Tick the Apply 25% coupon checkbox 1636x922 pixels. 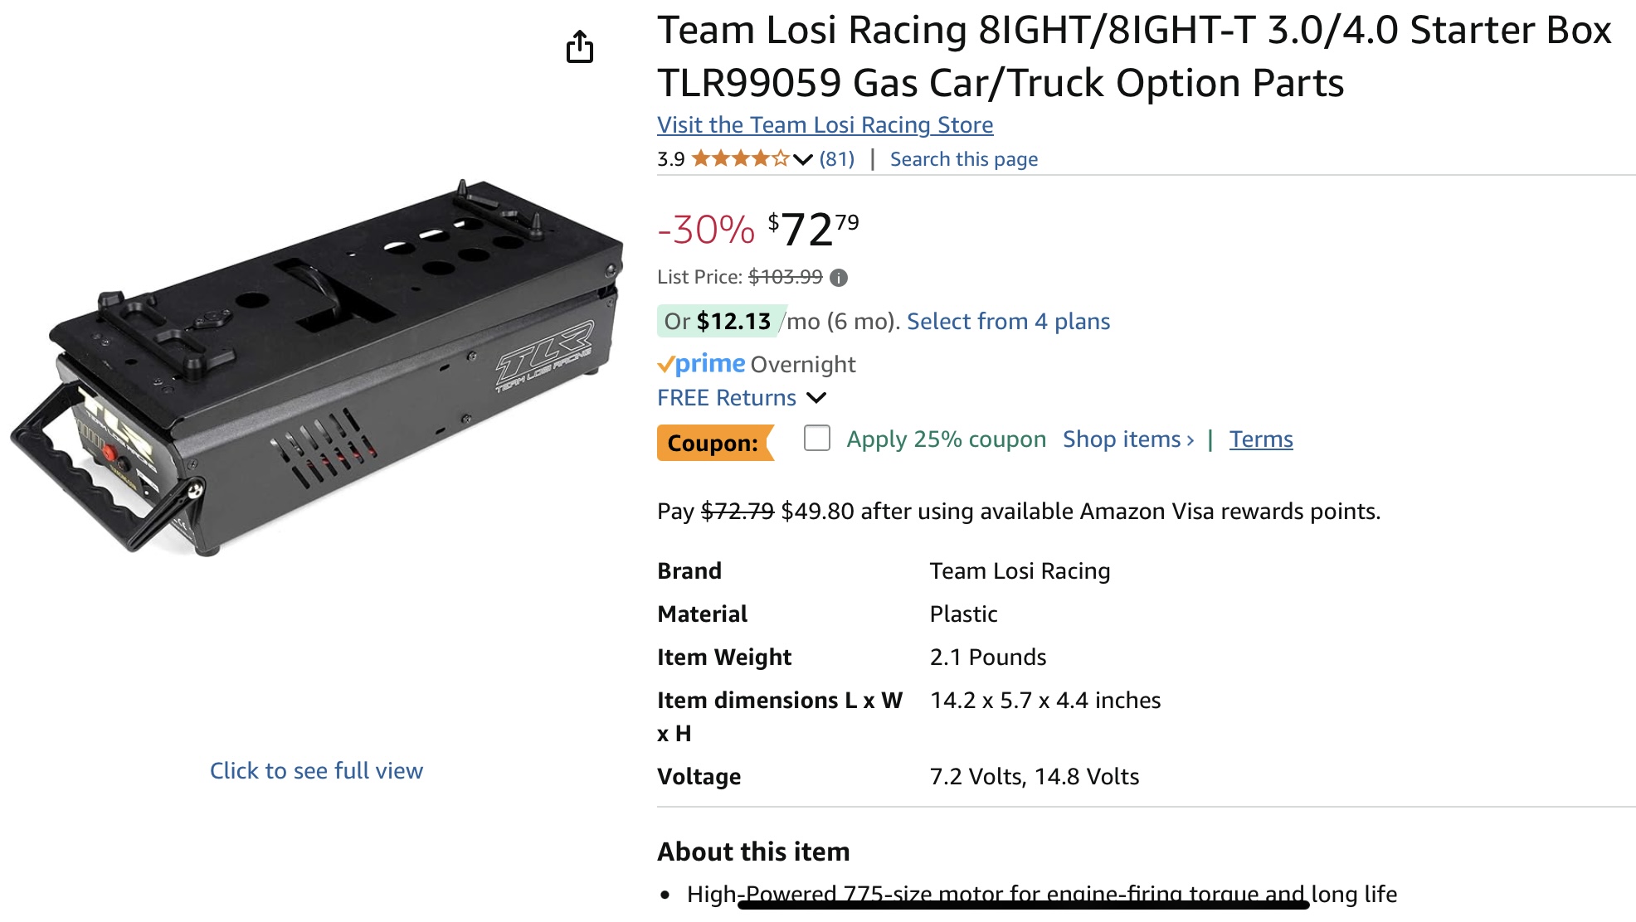pos(817,438)
